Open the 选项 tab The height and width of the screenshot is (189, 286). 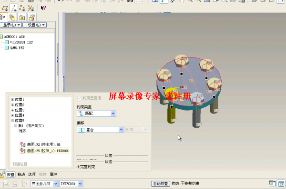32,174
